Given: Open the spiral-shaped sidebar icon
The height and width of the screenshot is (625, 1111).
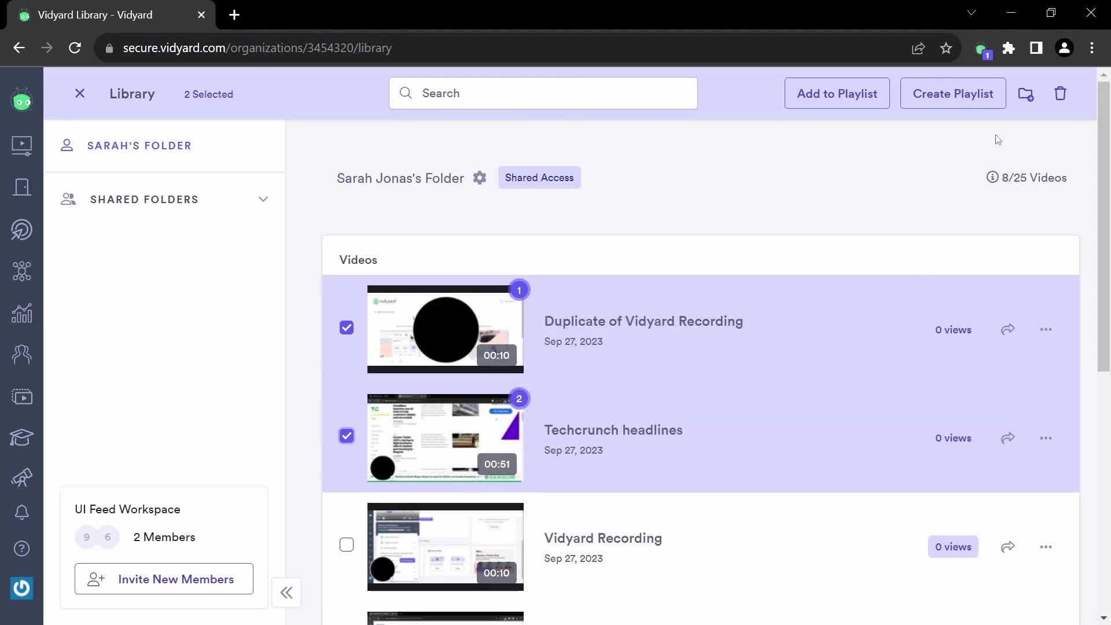Looking at the screenshot, I should pyautogui.click(x=22, y=229).
